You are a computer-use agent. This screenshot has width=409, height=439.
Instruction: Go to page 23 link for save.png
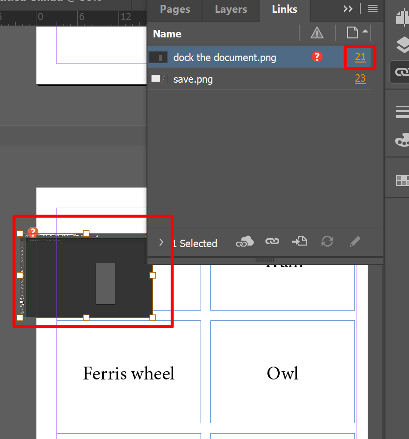coord(360,79)
